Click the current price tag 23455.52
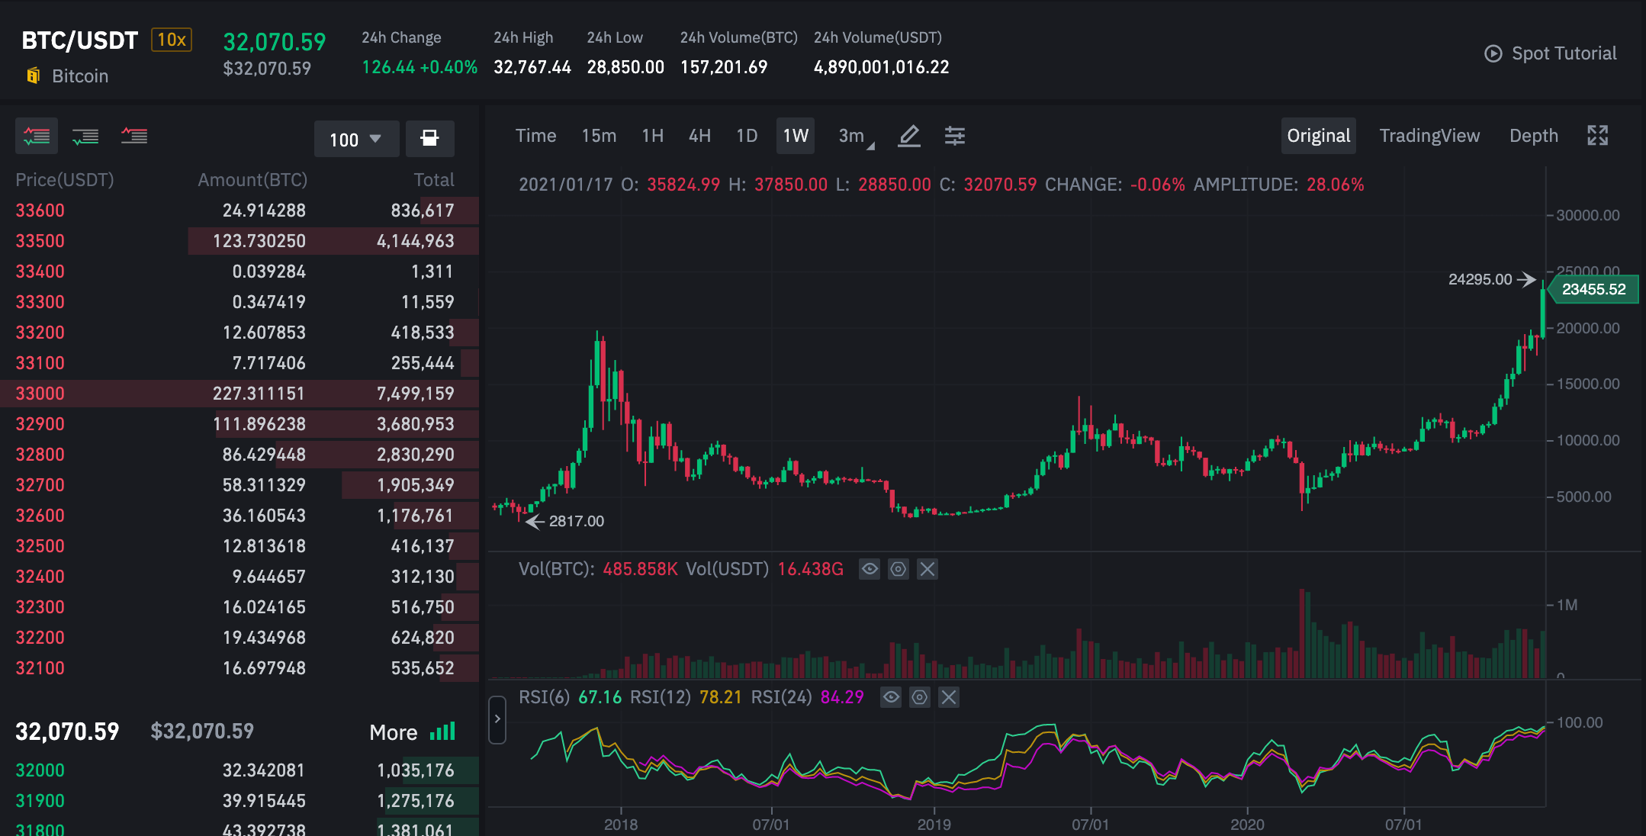The image size is (1646, 836). (1593, 289)
